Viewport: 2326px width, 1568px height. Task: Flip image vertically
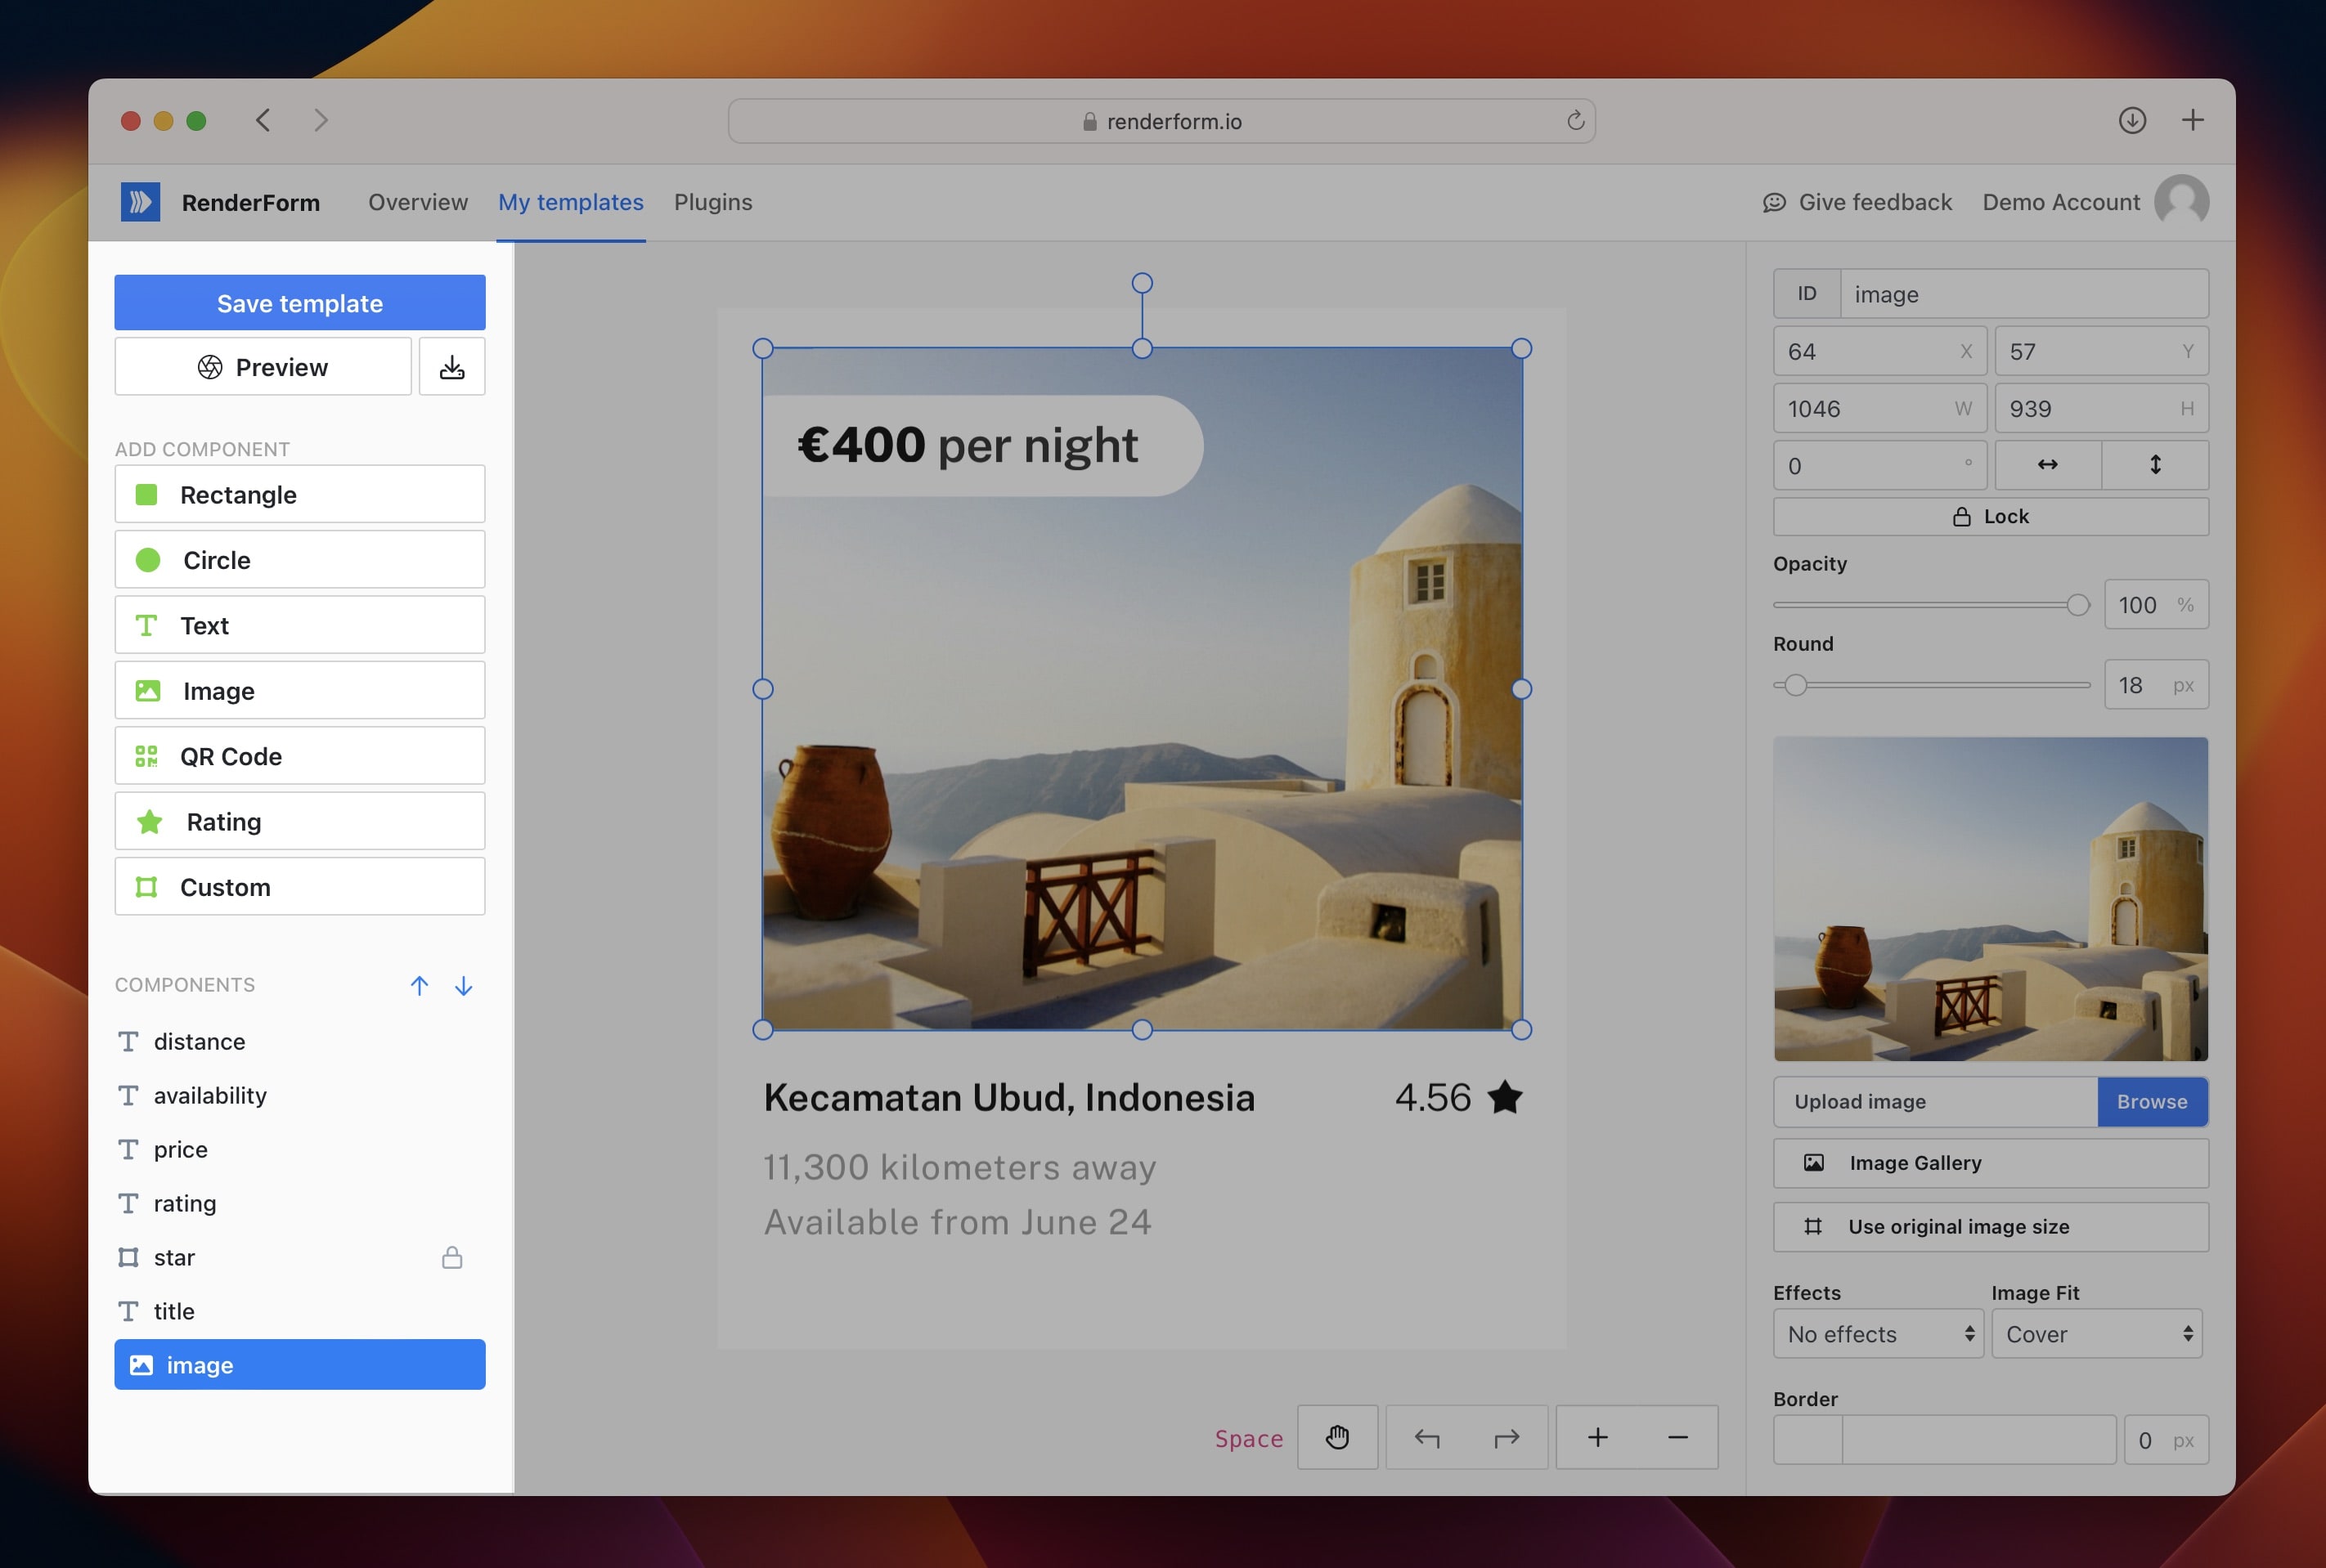coord(2155,465)
